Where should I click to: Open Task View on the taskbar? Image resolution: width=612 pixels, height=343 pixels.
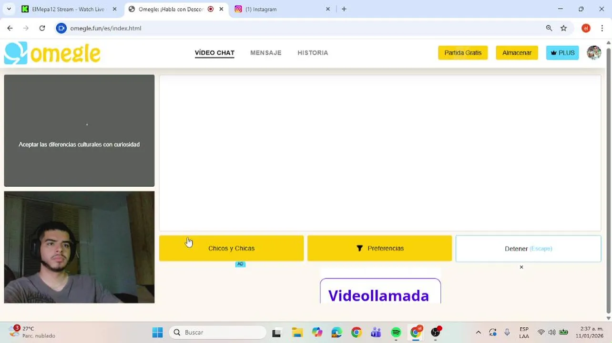(276, 333)
